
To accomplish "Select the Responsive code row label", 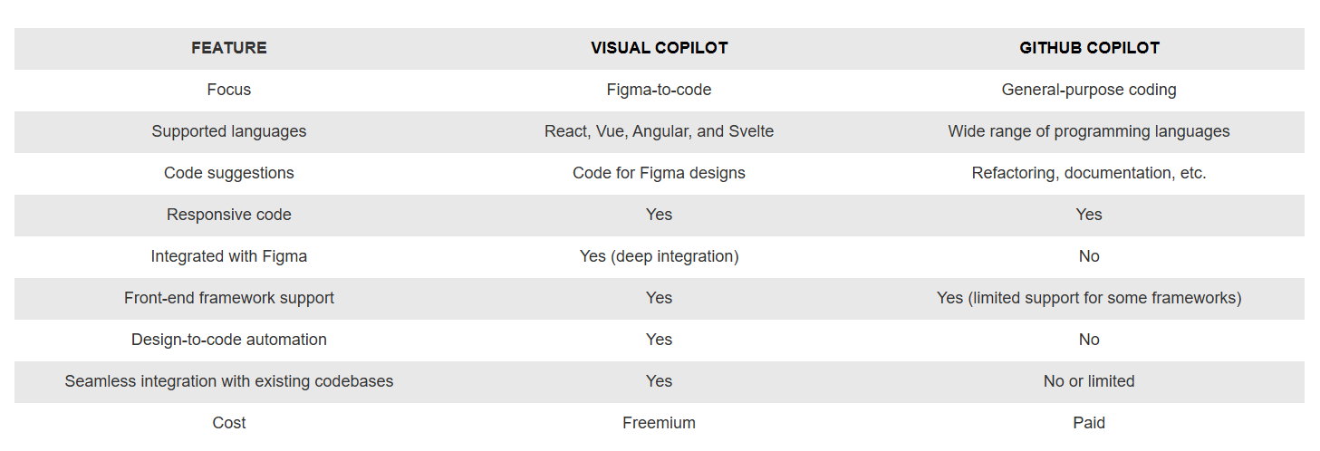I will pos(229,215).
